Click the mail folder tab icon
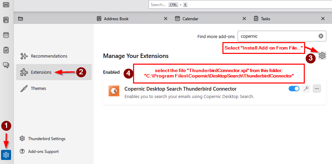 click(20, 19)
